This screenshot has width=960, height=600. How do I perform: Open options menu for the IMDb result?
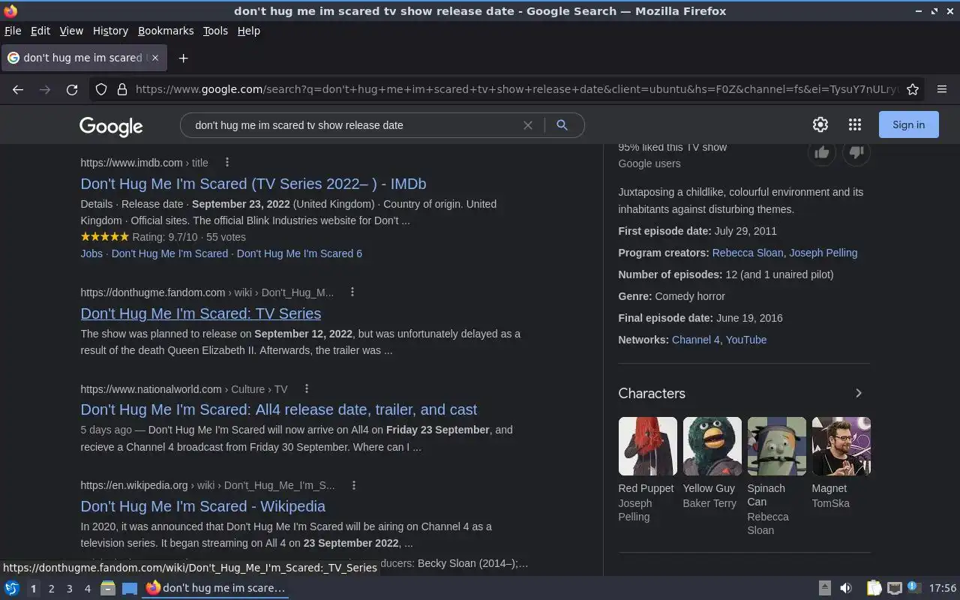(x=227, y=163)
